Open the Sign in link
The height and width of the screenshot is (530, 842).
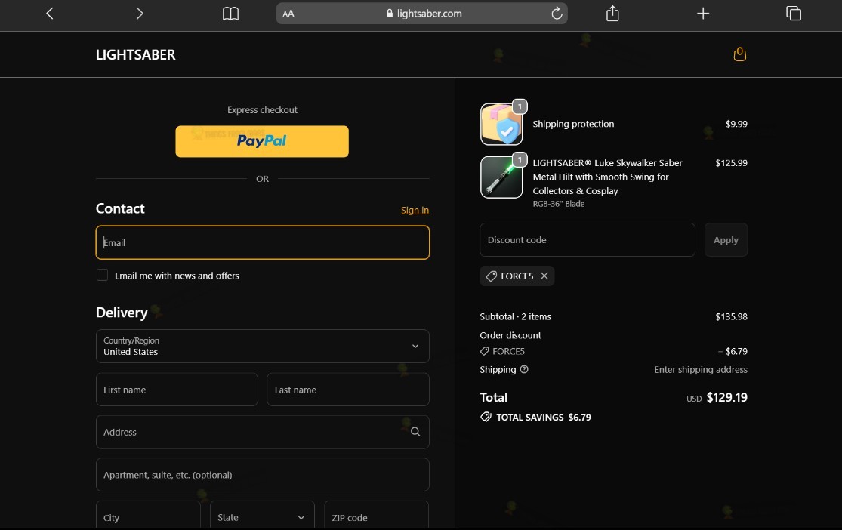415,210
